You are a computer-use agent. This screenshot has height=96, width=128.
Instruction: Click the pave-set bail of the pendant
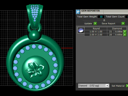pyautogui.click(x=35, y=17)
